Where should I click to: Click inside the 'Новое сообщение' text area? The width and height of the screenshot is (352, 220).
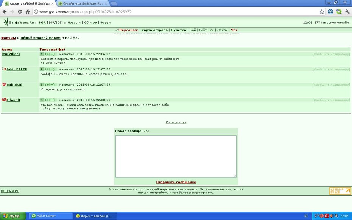176,156
